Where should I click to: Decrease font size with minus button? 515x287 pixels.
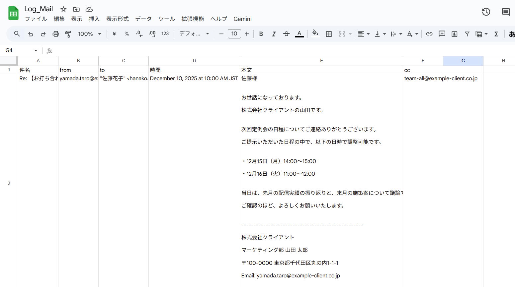(221, 33)
